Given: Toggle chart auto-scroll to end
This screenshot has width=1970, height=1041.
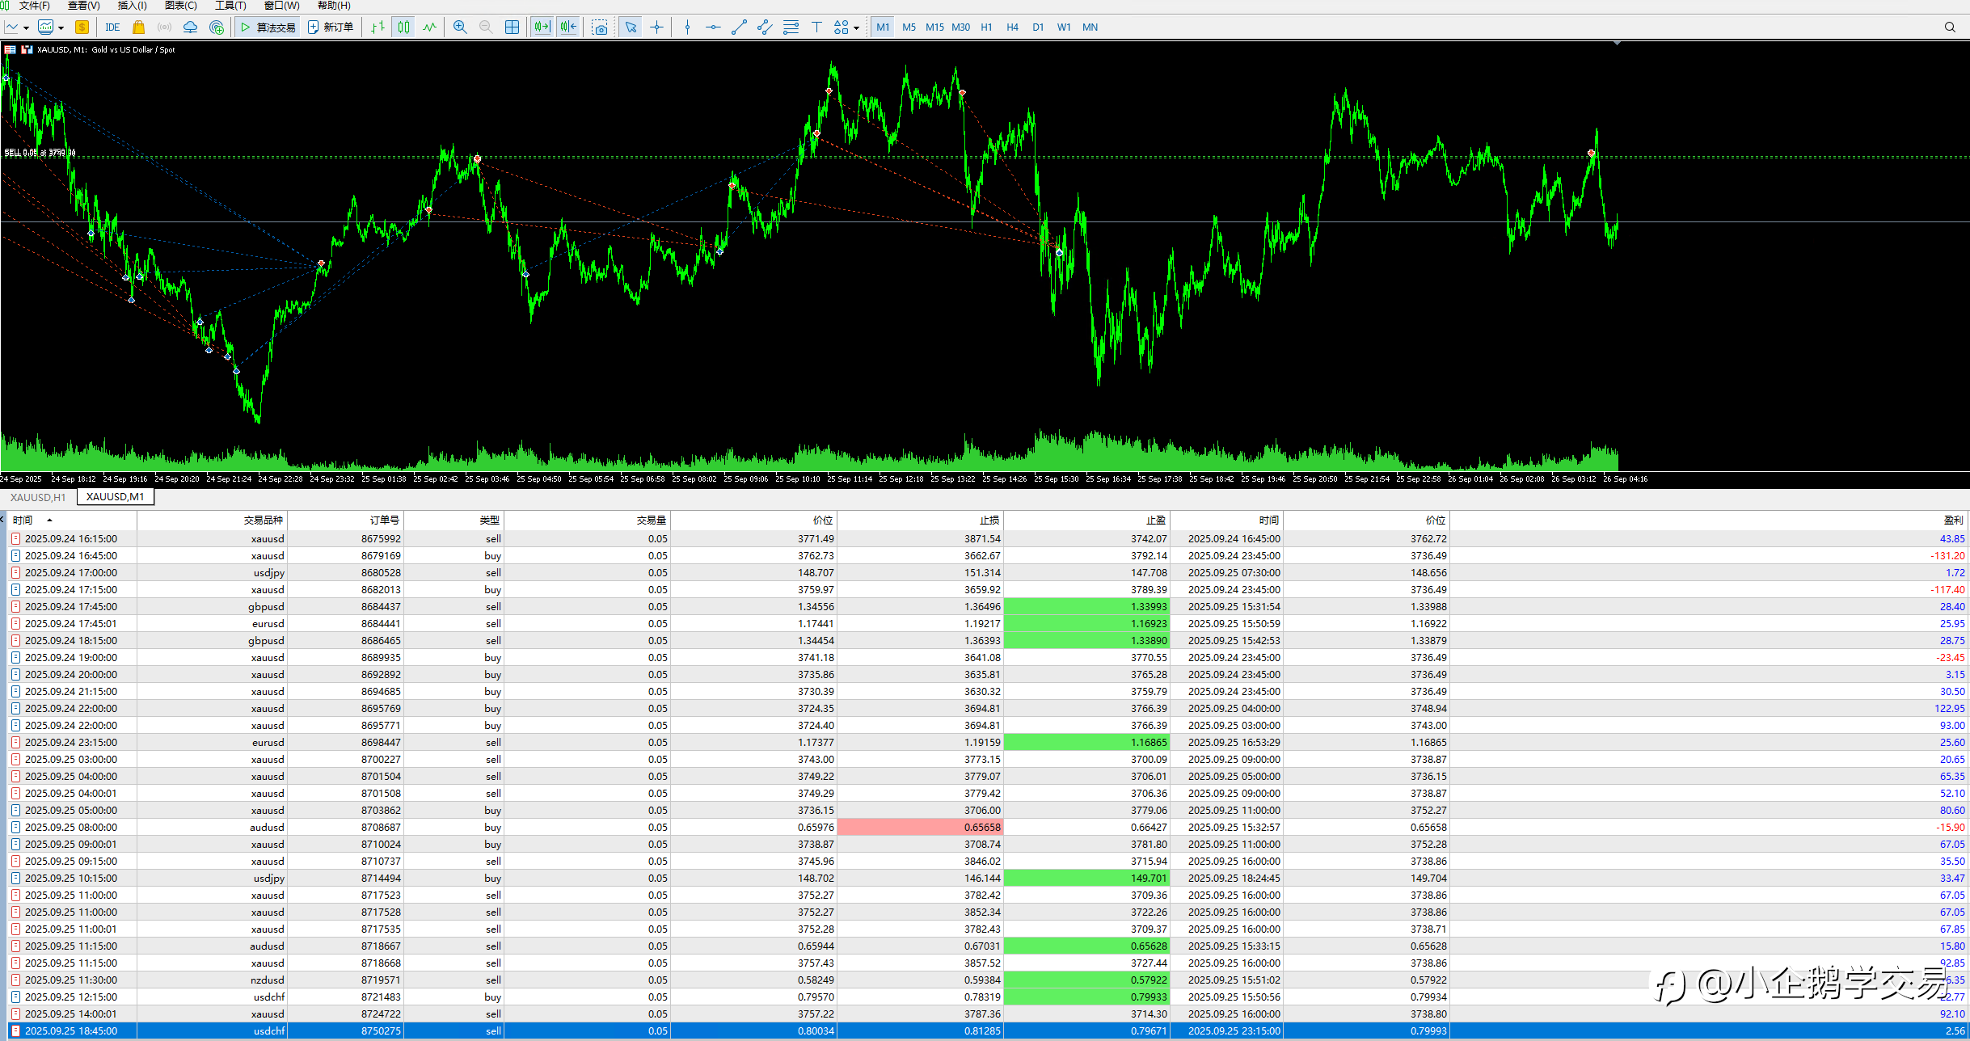Looking at the screenshot, I should pyautogui.click(x=542, y=27).
